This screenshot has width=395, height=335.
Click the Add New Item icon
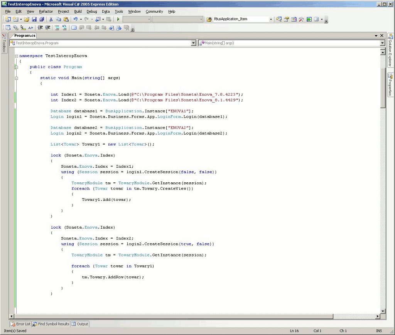(15, 19)
